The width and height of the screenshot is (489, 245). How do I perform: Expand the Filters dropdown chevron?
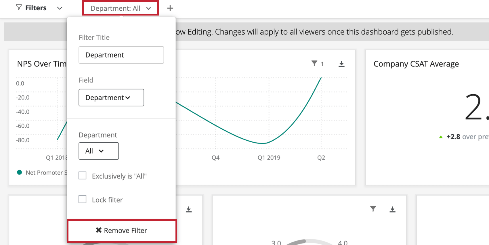[59, 8]
